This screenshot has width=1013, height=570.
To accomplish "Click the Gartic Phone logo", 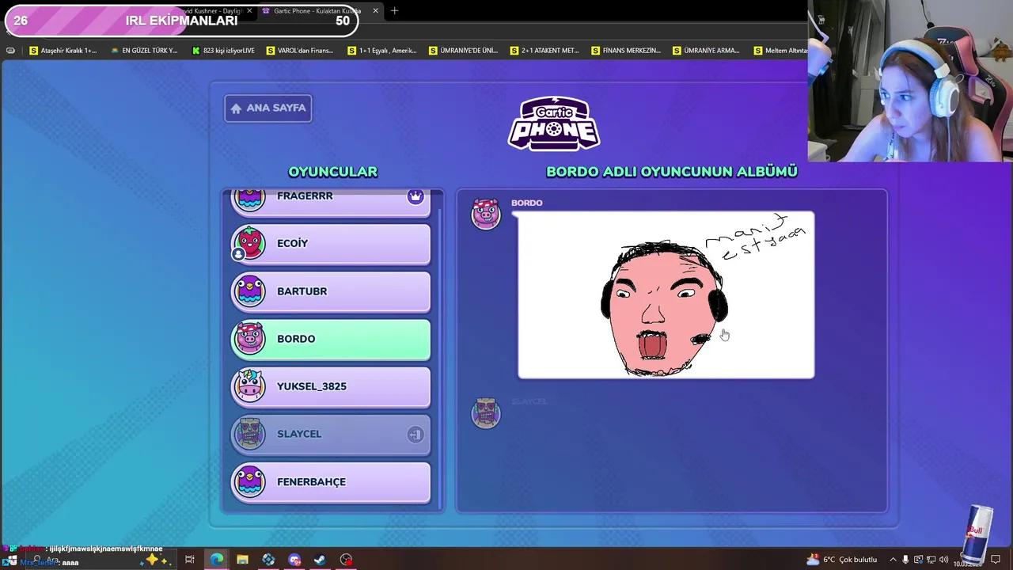I will pos(553,123).
